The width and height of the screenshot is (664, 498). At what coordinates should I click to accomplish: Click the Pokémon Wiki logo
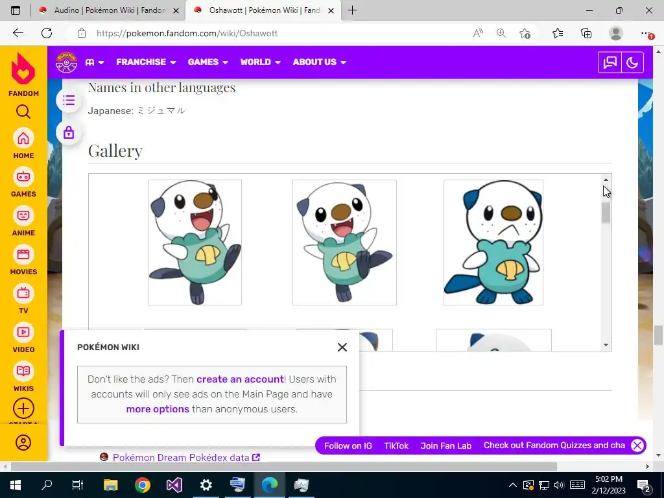pyautogui.click(x=67, y=62)
